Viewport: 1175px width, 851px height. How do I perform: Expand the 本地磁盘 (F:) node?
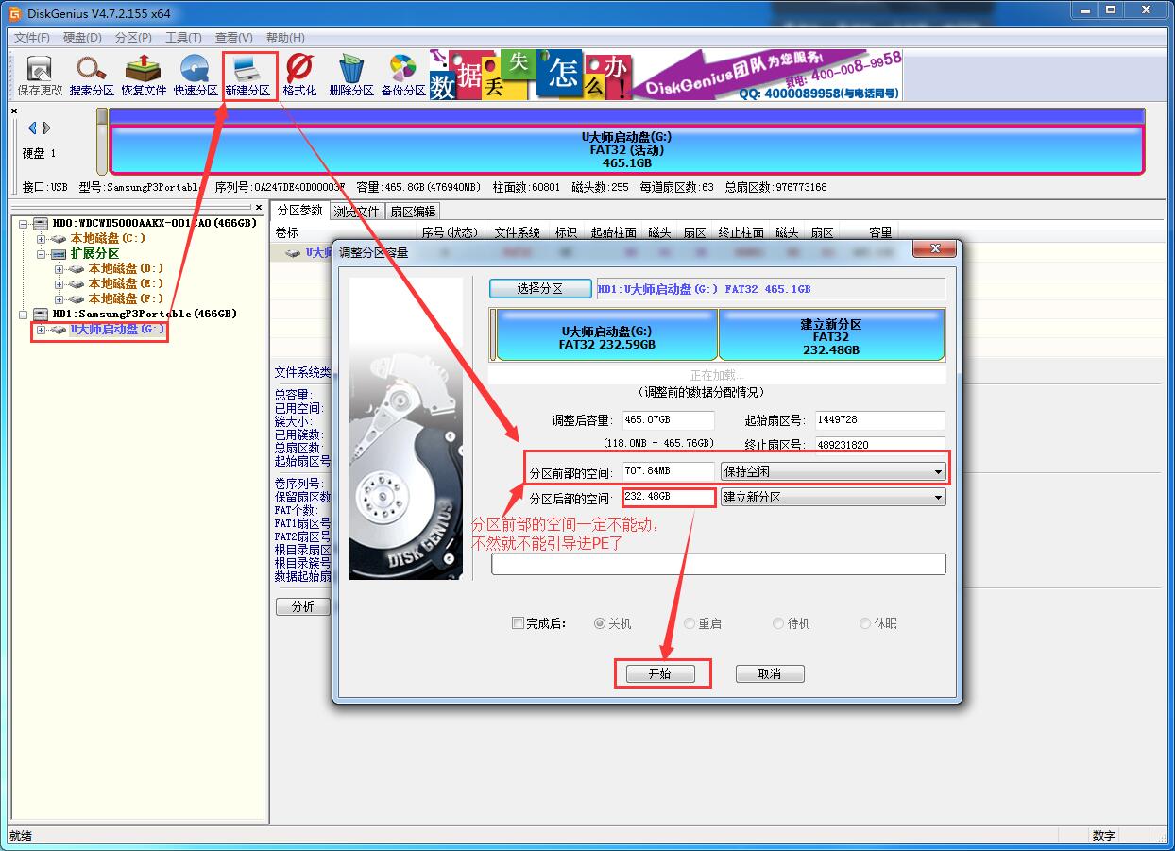click(x=60, y=299)
